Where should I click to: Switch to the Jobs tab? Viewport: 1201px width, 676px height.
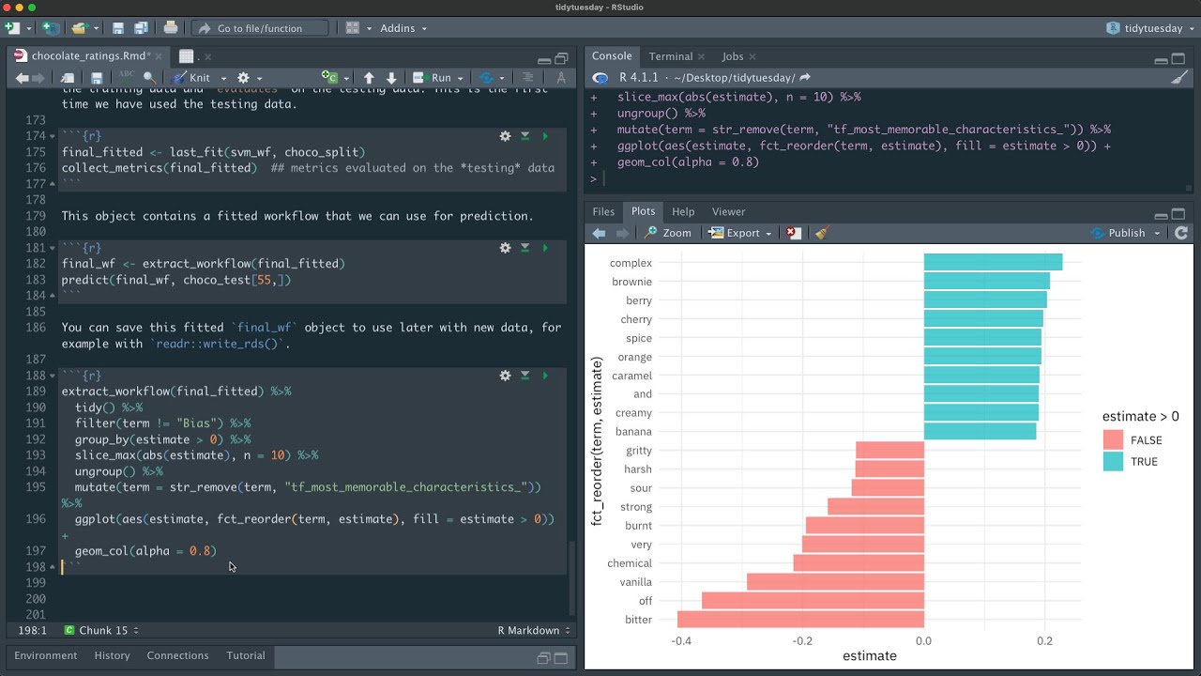coord(732,56)
